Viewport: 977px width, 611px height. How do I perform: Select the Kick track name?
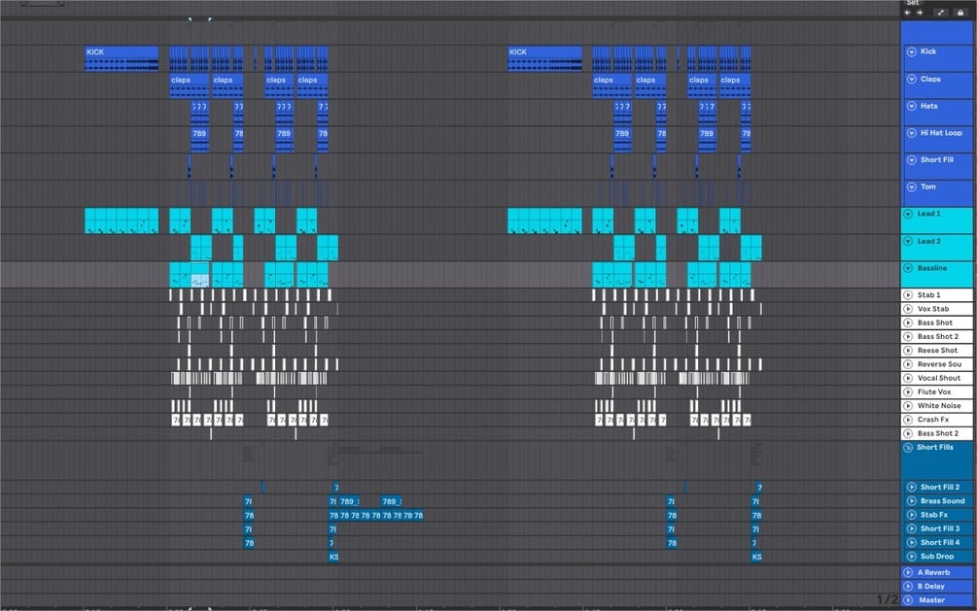[928, 51]
